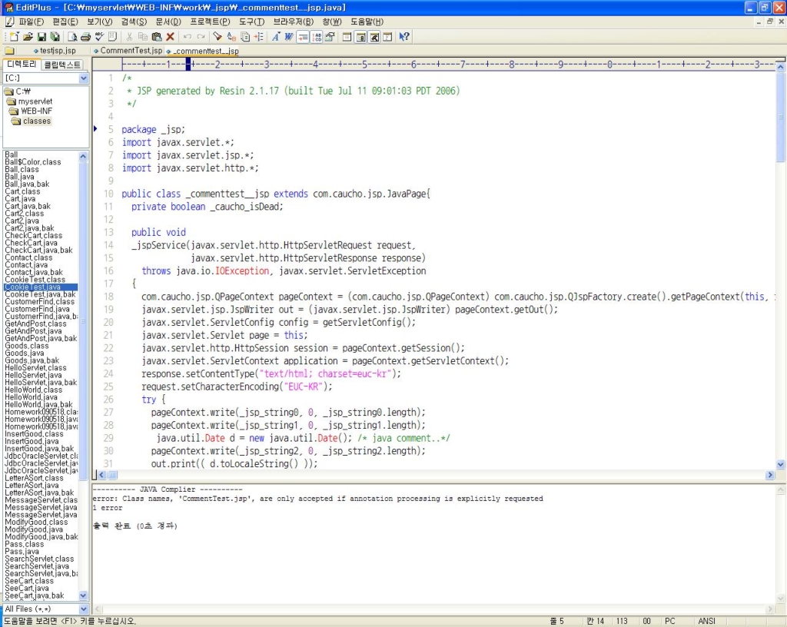
Task: Open Find with the flashlight icon
Action: pyautogui.click(x=218, y=37)
